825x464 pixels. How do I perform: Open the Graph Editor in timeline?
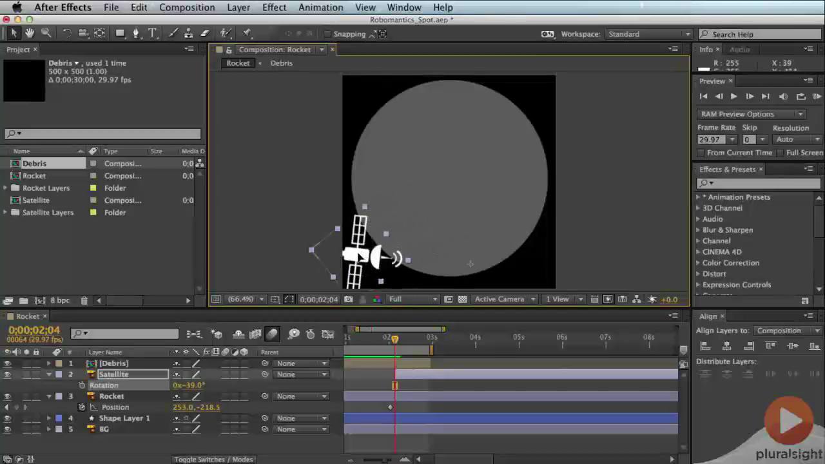(328, 334)
